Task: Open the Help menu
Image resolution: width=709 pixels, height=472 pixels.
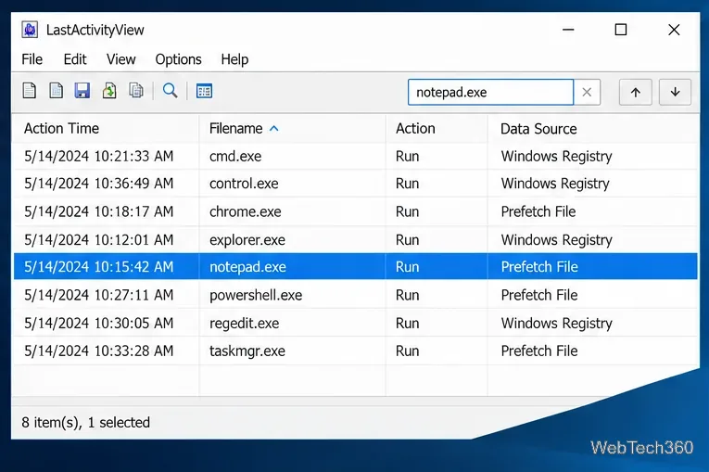Action: pyautogui.click(x=234, y=59)
